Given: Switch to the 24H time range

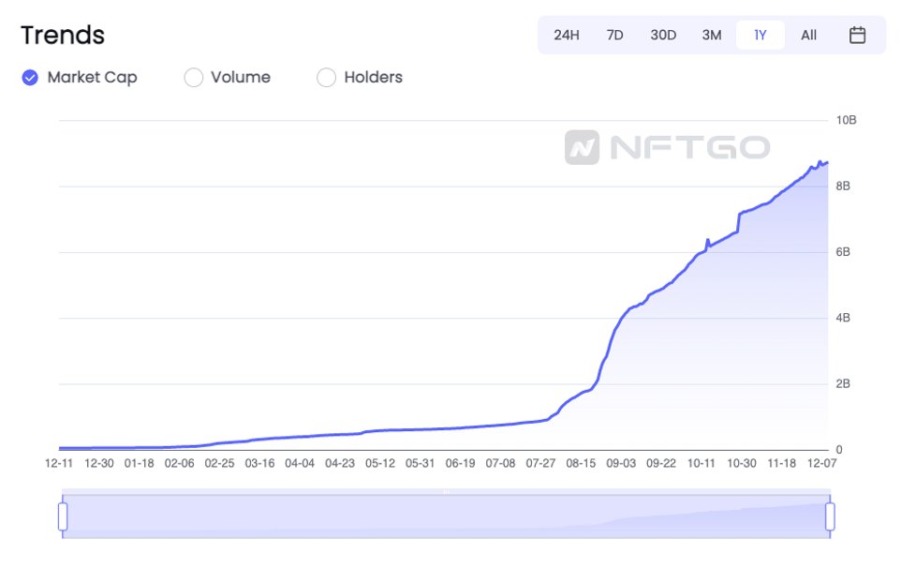Looking at the screenshot, I should [x=567, y=36].
